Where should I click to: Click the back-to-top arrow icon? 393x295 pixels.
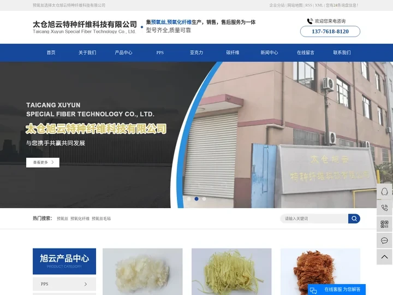click(x=384, y=257)
